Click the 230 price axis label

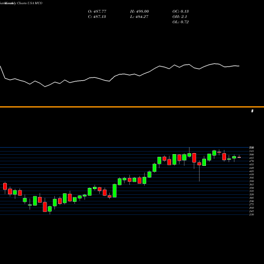pyautogui.click(x=251, y=214)
